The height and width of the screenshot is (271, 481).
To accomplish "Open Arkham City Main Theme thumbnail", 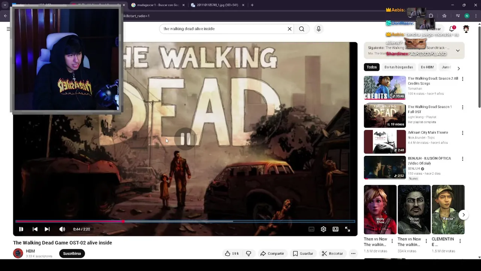I will 385,142.
